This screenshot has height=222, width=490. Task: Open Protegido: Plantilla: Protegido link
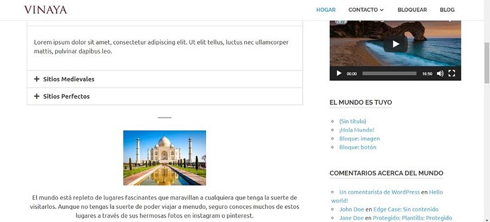click(x=412, y=218)
